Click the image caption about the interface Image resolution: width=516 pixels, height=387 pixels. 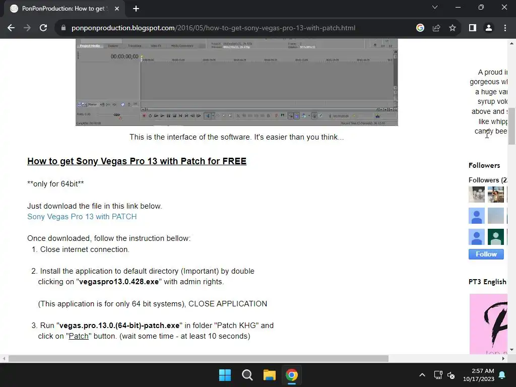[237, 137]
